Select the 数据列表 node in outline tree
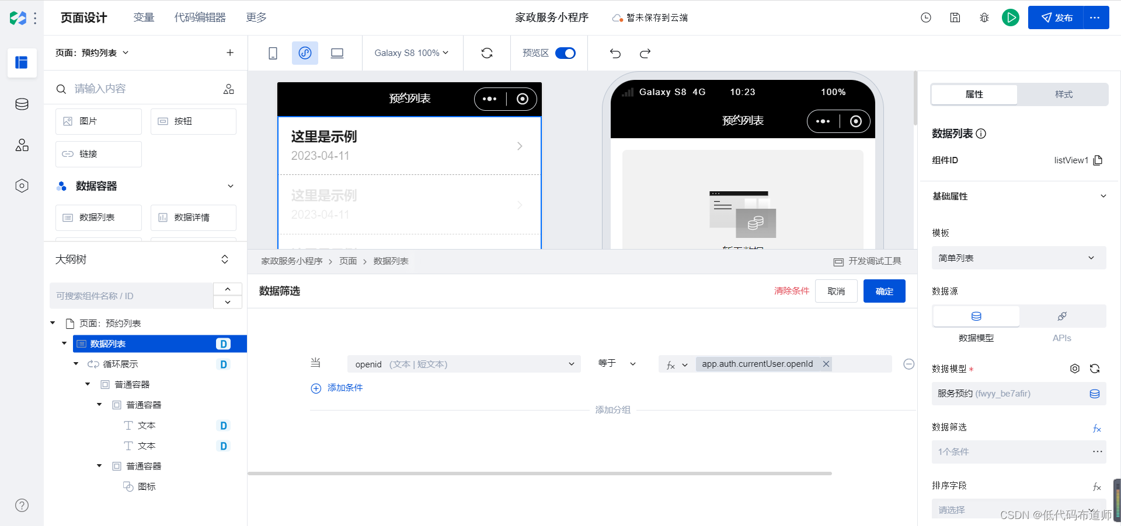The height and width of the screenshot is (526, 1121). tap(160, 343)
